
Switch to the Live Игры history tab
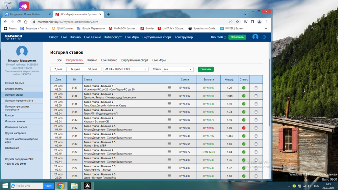159,60
